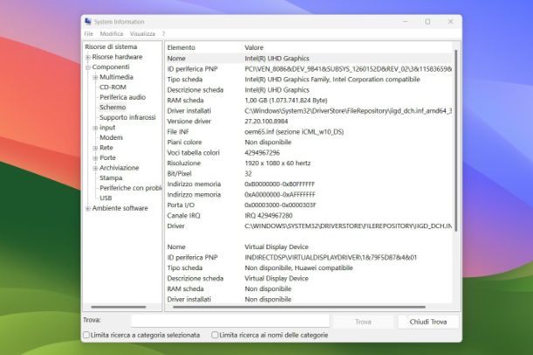Click the Trova search input field
Viewport: 533px width, 355px height.
click(230, 322)
